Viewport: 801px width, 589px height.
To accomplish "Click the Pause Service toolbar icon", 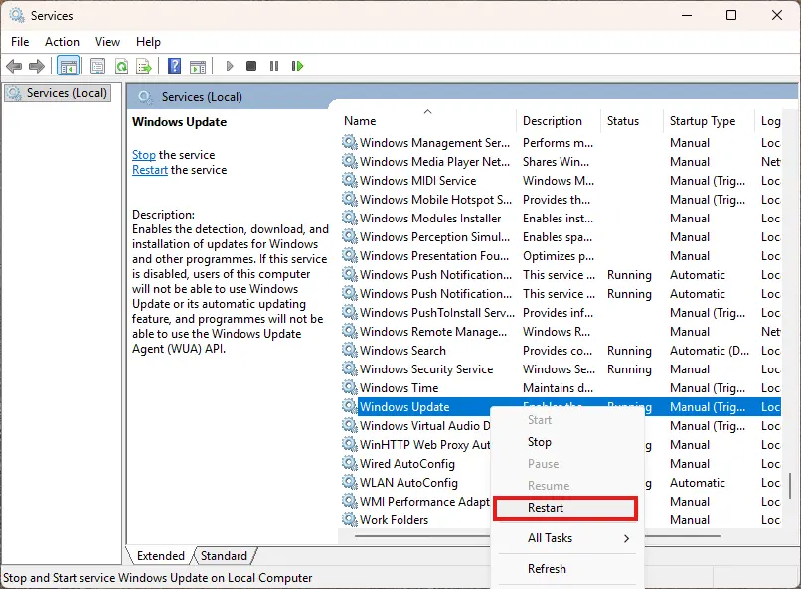I will coord(274,66).
